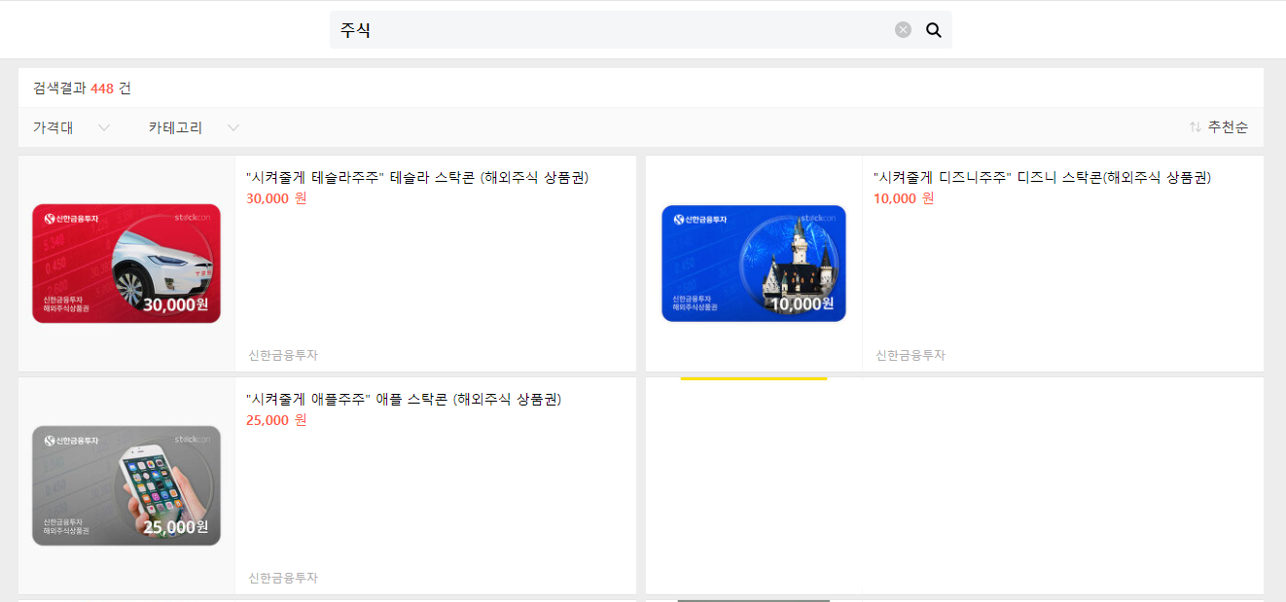Open the blue Disney 10,000원 gift card thumbnail
The image size is (1286, 602).
click(754, 263)
